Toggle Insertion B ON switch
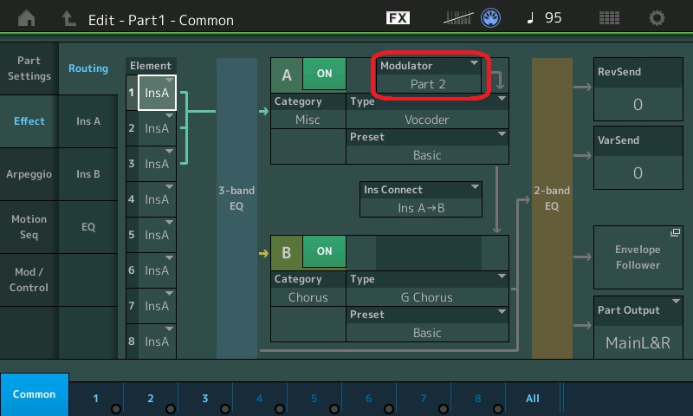Viewport: 693px width, 416px height. [324, 251]
